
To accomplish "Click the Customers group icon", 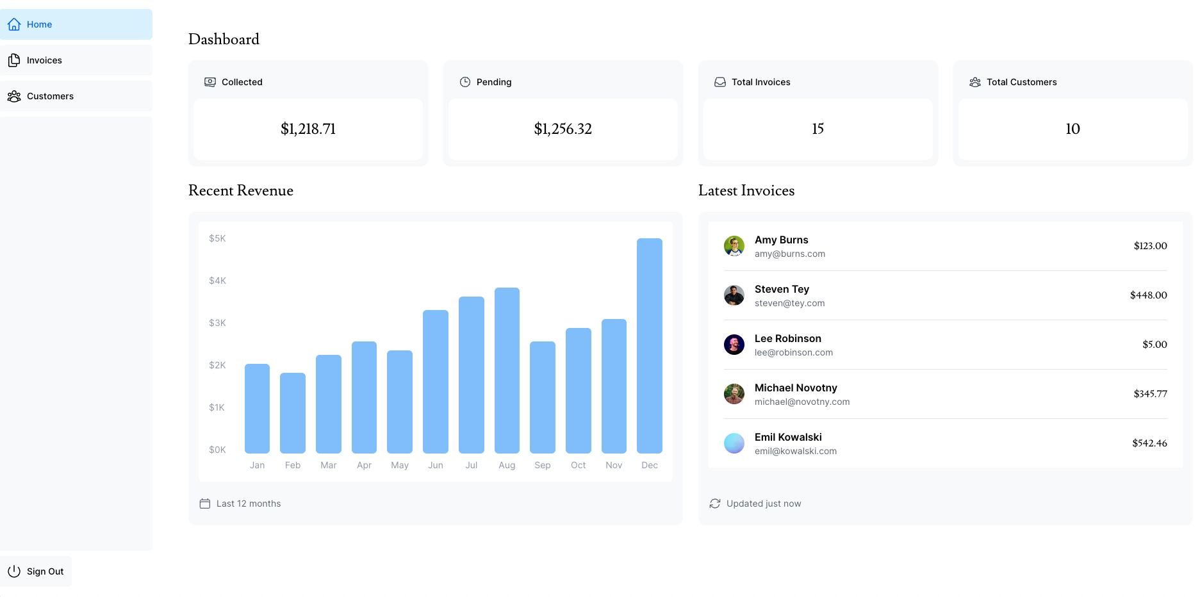I will 14,96.
